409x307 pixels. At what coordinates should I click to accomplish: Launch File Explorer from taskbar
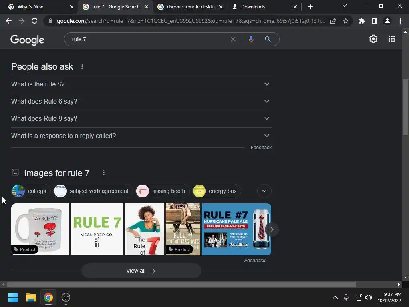pyautogui.click(x=30, y=297)
